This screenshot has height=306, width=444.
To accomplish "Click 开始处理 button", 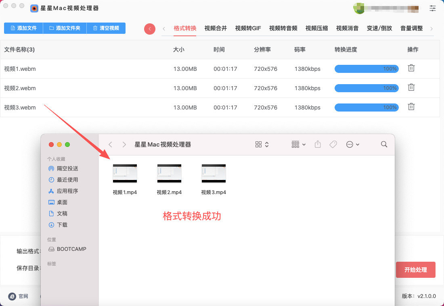I will coord(415,270).
